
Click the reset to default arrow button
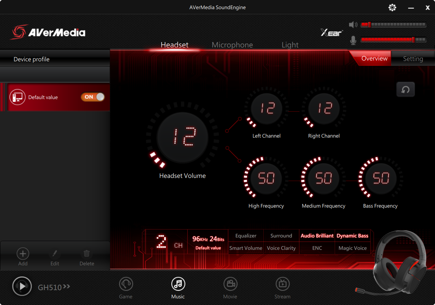(405, 90)
